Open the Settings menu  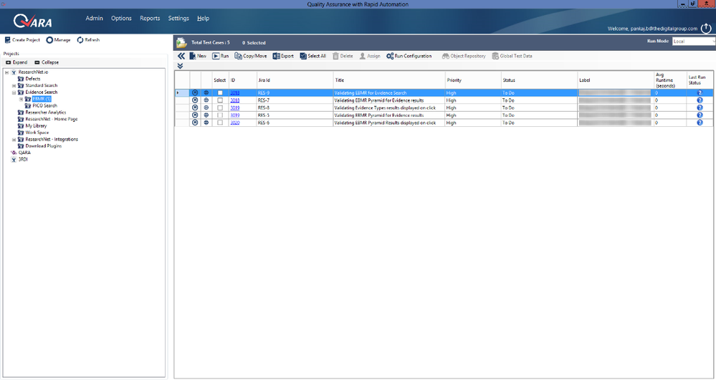click(x=178, y=18)
